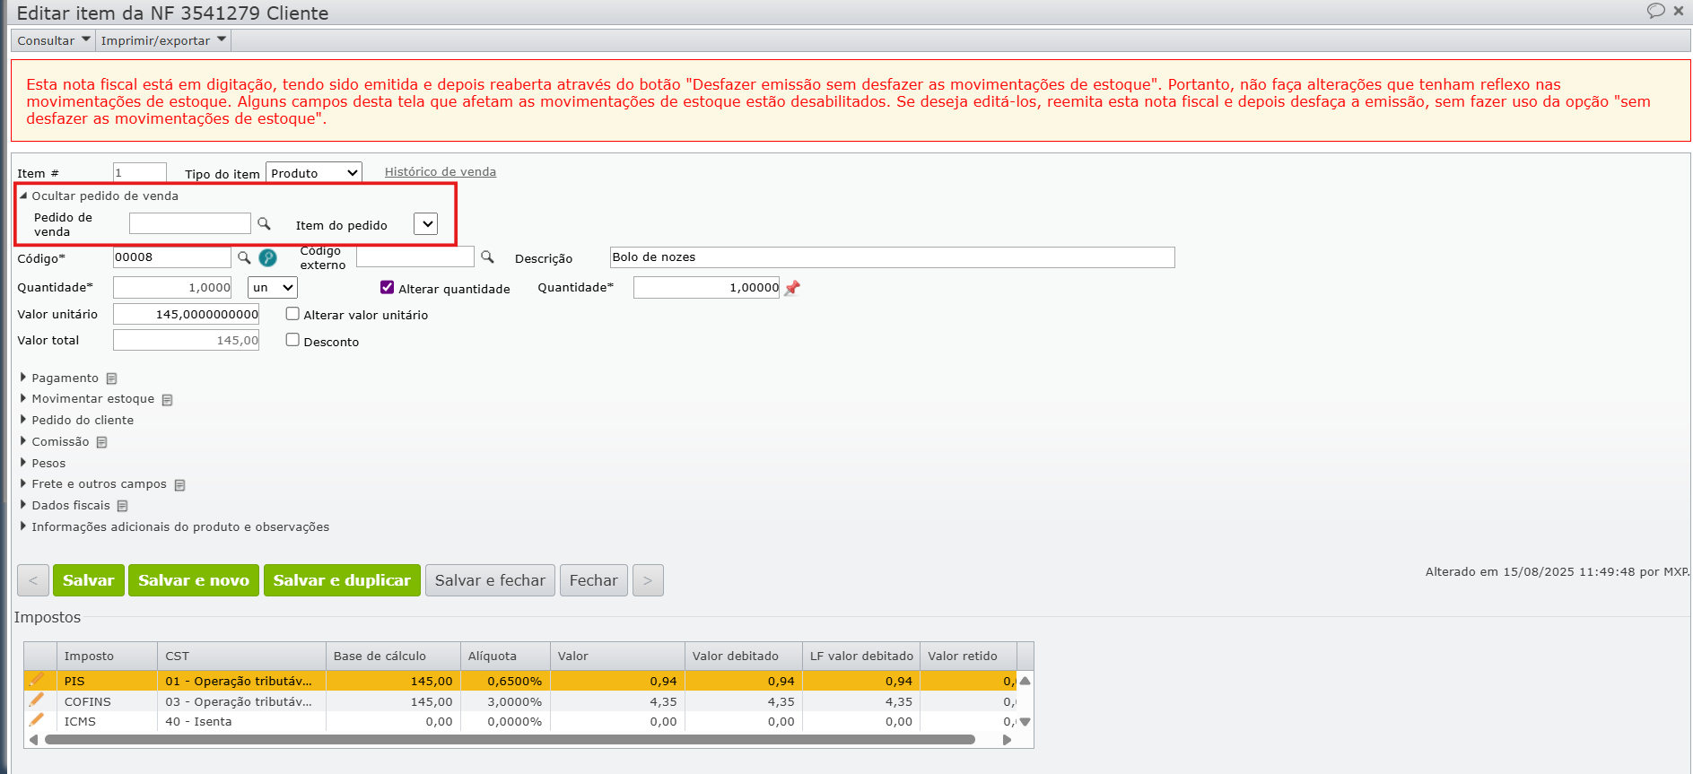Expand the Movimentar estoque section

click(x=87, y=399)
